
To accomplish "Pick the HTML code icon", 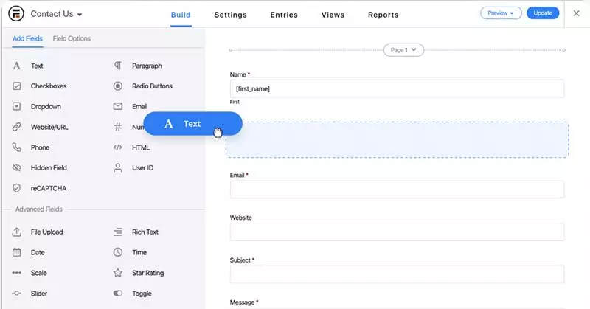I will [x=118, y=147].
